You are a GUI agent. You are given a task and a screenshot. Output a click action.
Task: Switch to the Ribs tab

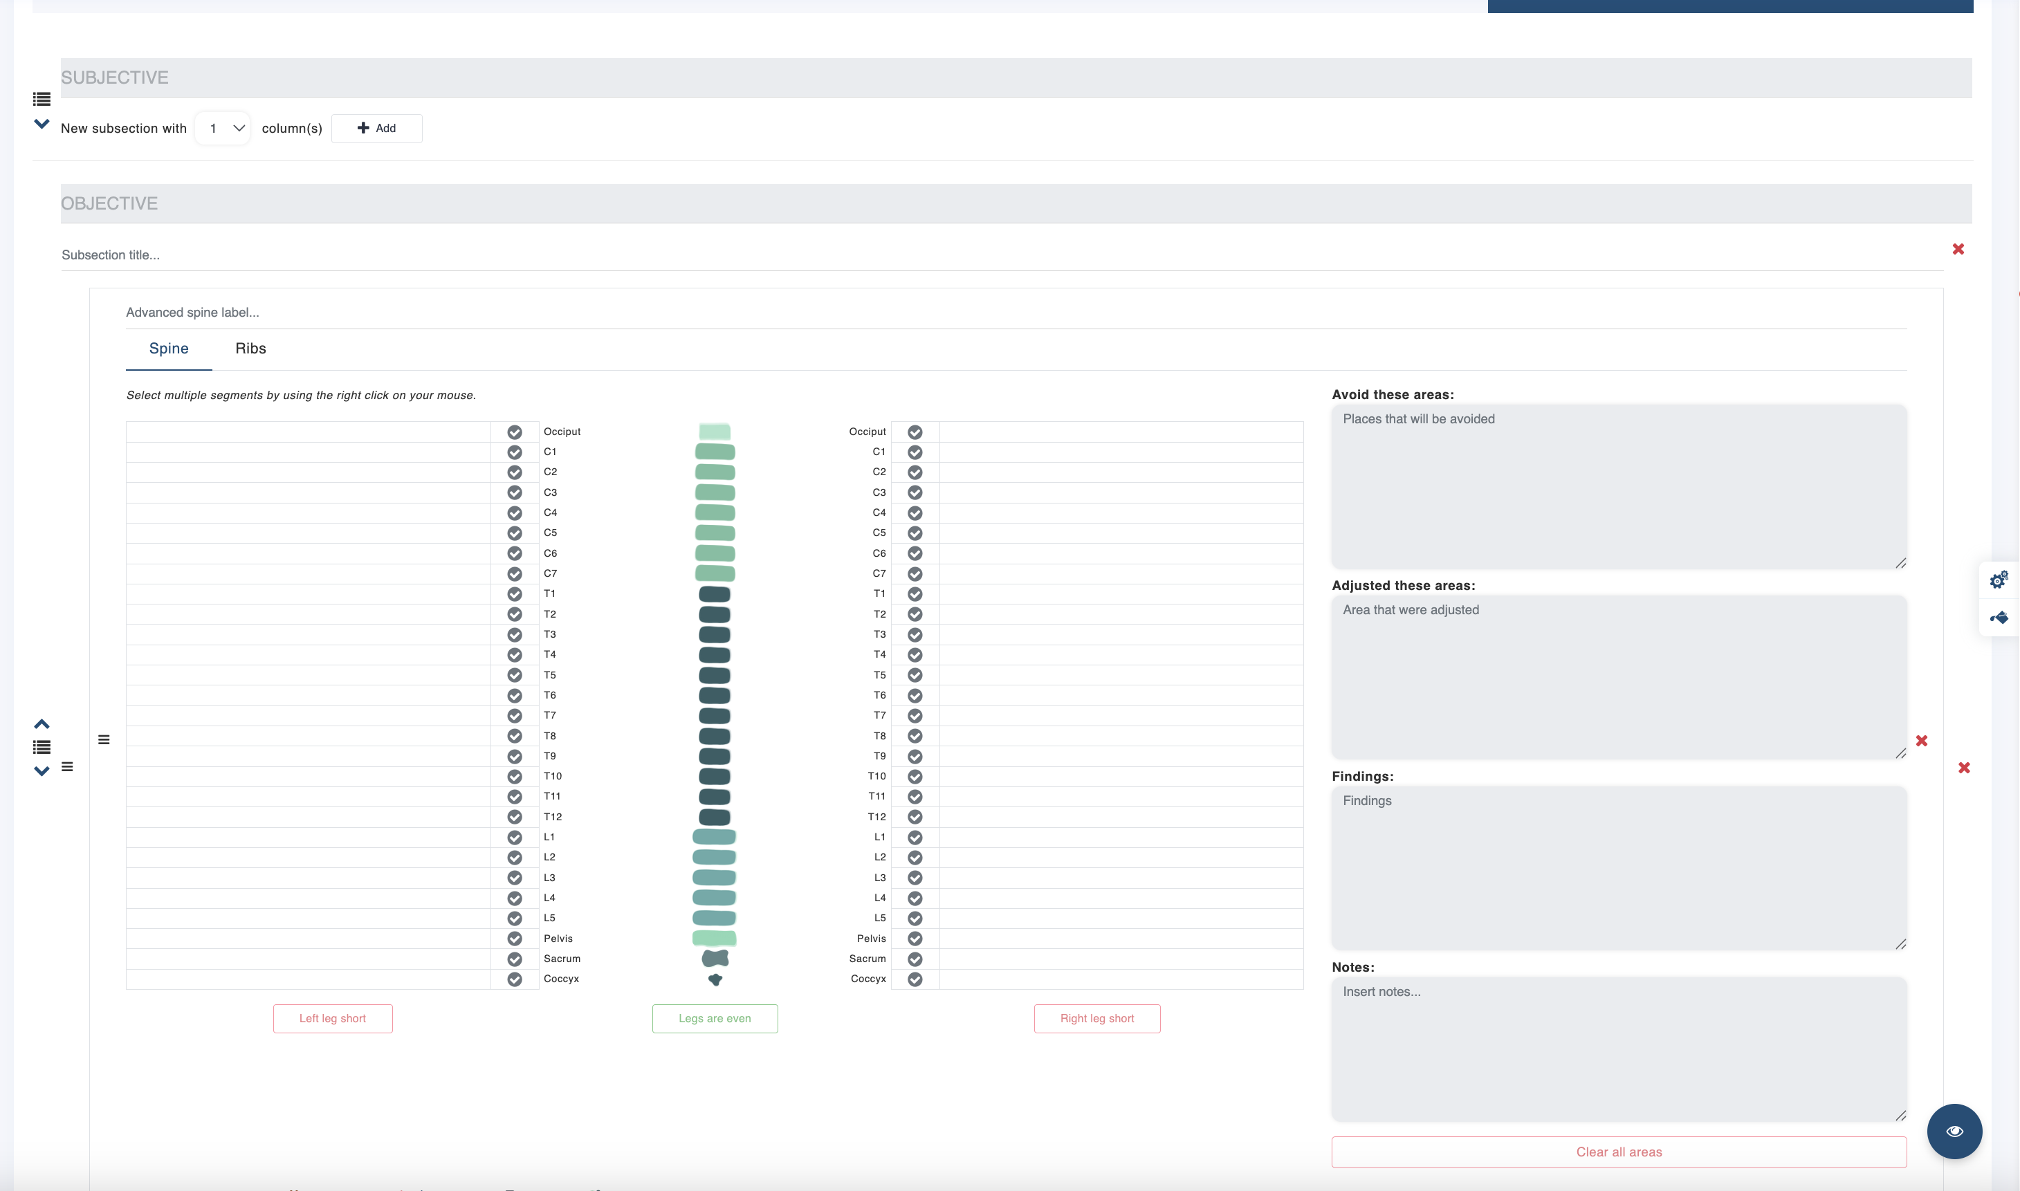(250, 349)
